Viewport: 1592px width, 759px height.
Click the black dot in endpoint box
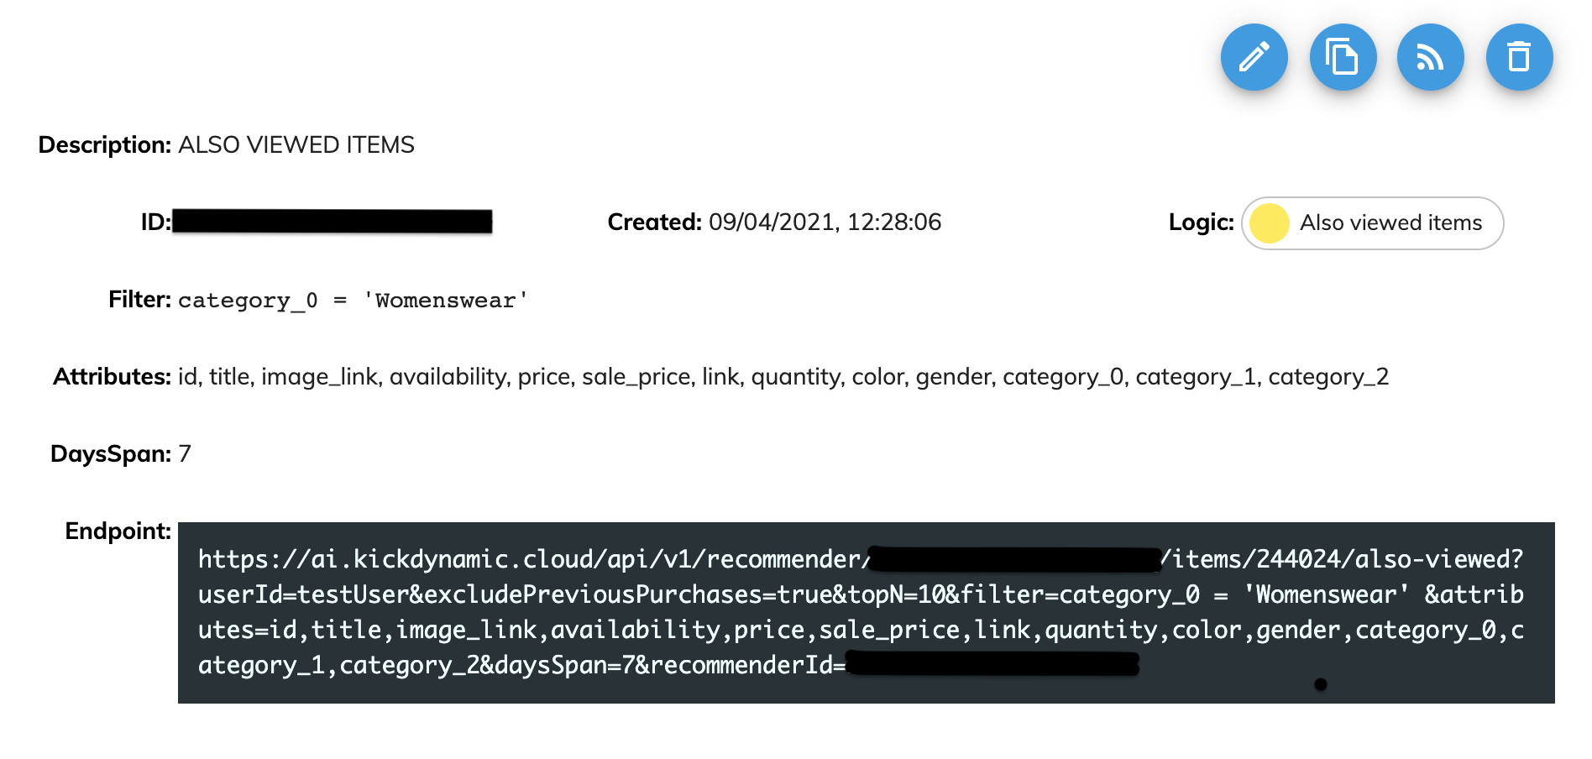(1321, 684)
